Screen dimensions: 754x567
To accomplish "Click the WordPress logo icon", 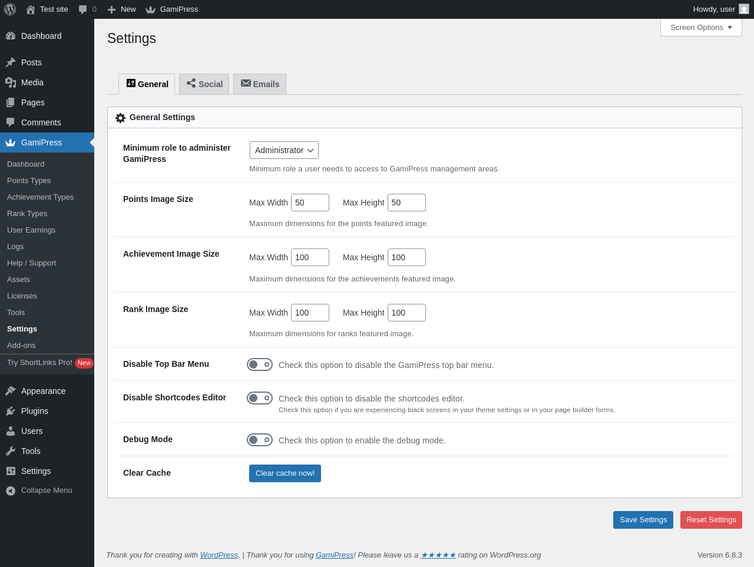I will 10,9.
